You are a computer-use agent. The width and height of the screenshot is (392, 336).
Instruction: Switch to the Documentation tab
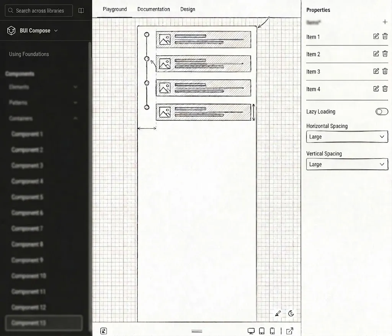coord(154,9)
